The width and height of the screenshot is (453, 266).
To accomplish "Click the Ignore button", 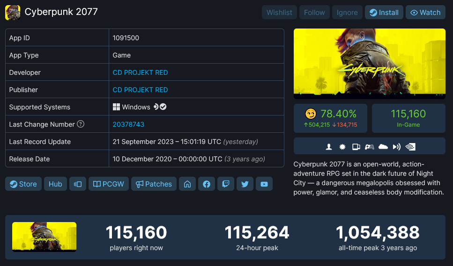I will tap(347, 13).
